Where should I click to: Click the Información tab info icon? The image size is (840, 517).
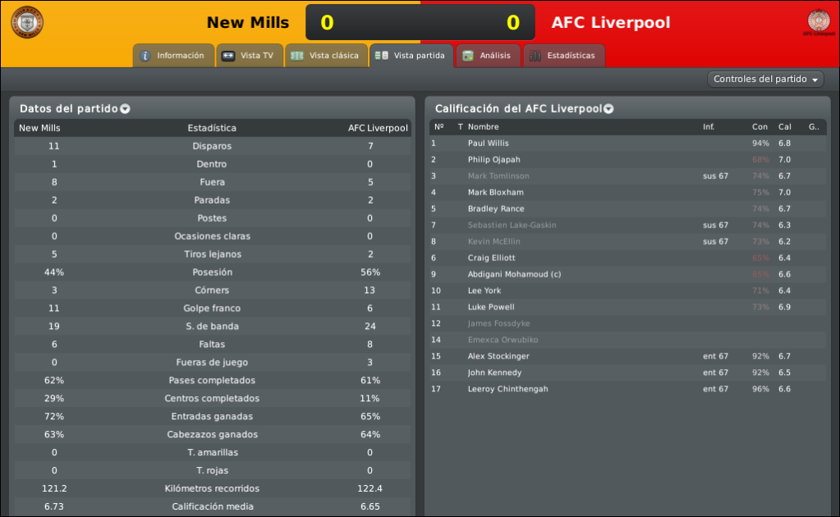click(145, 56)
